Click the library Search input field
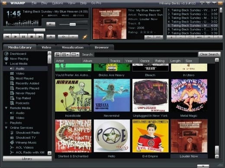 click(146, 55)
